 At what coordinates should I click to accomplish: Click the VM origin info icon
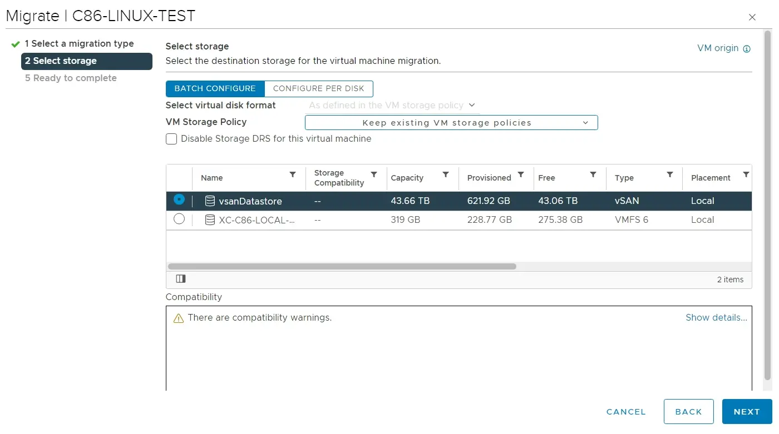click(747, 49)
